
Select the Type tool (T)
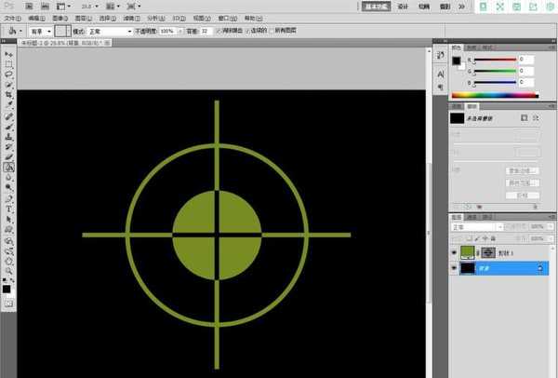click(8, 208)
